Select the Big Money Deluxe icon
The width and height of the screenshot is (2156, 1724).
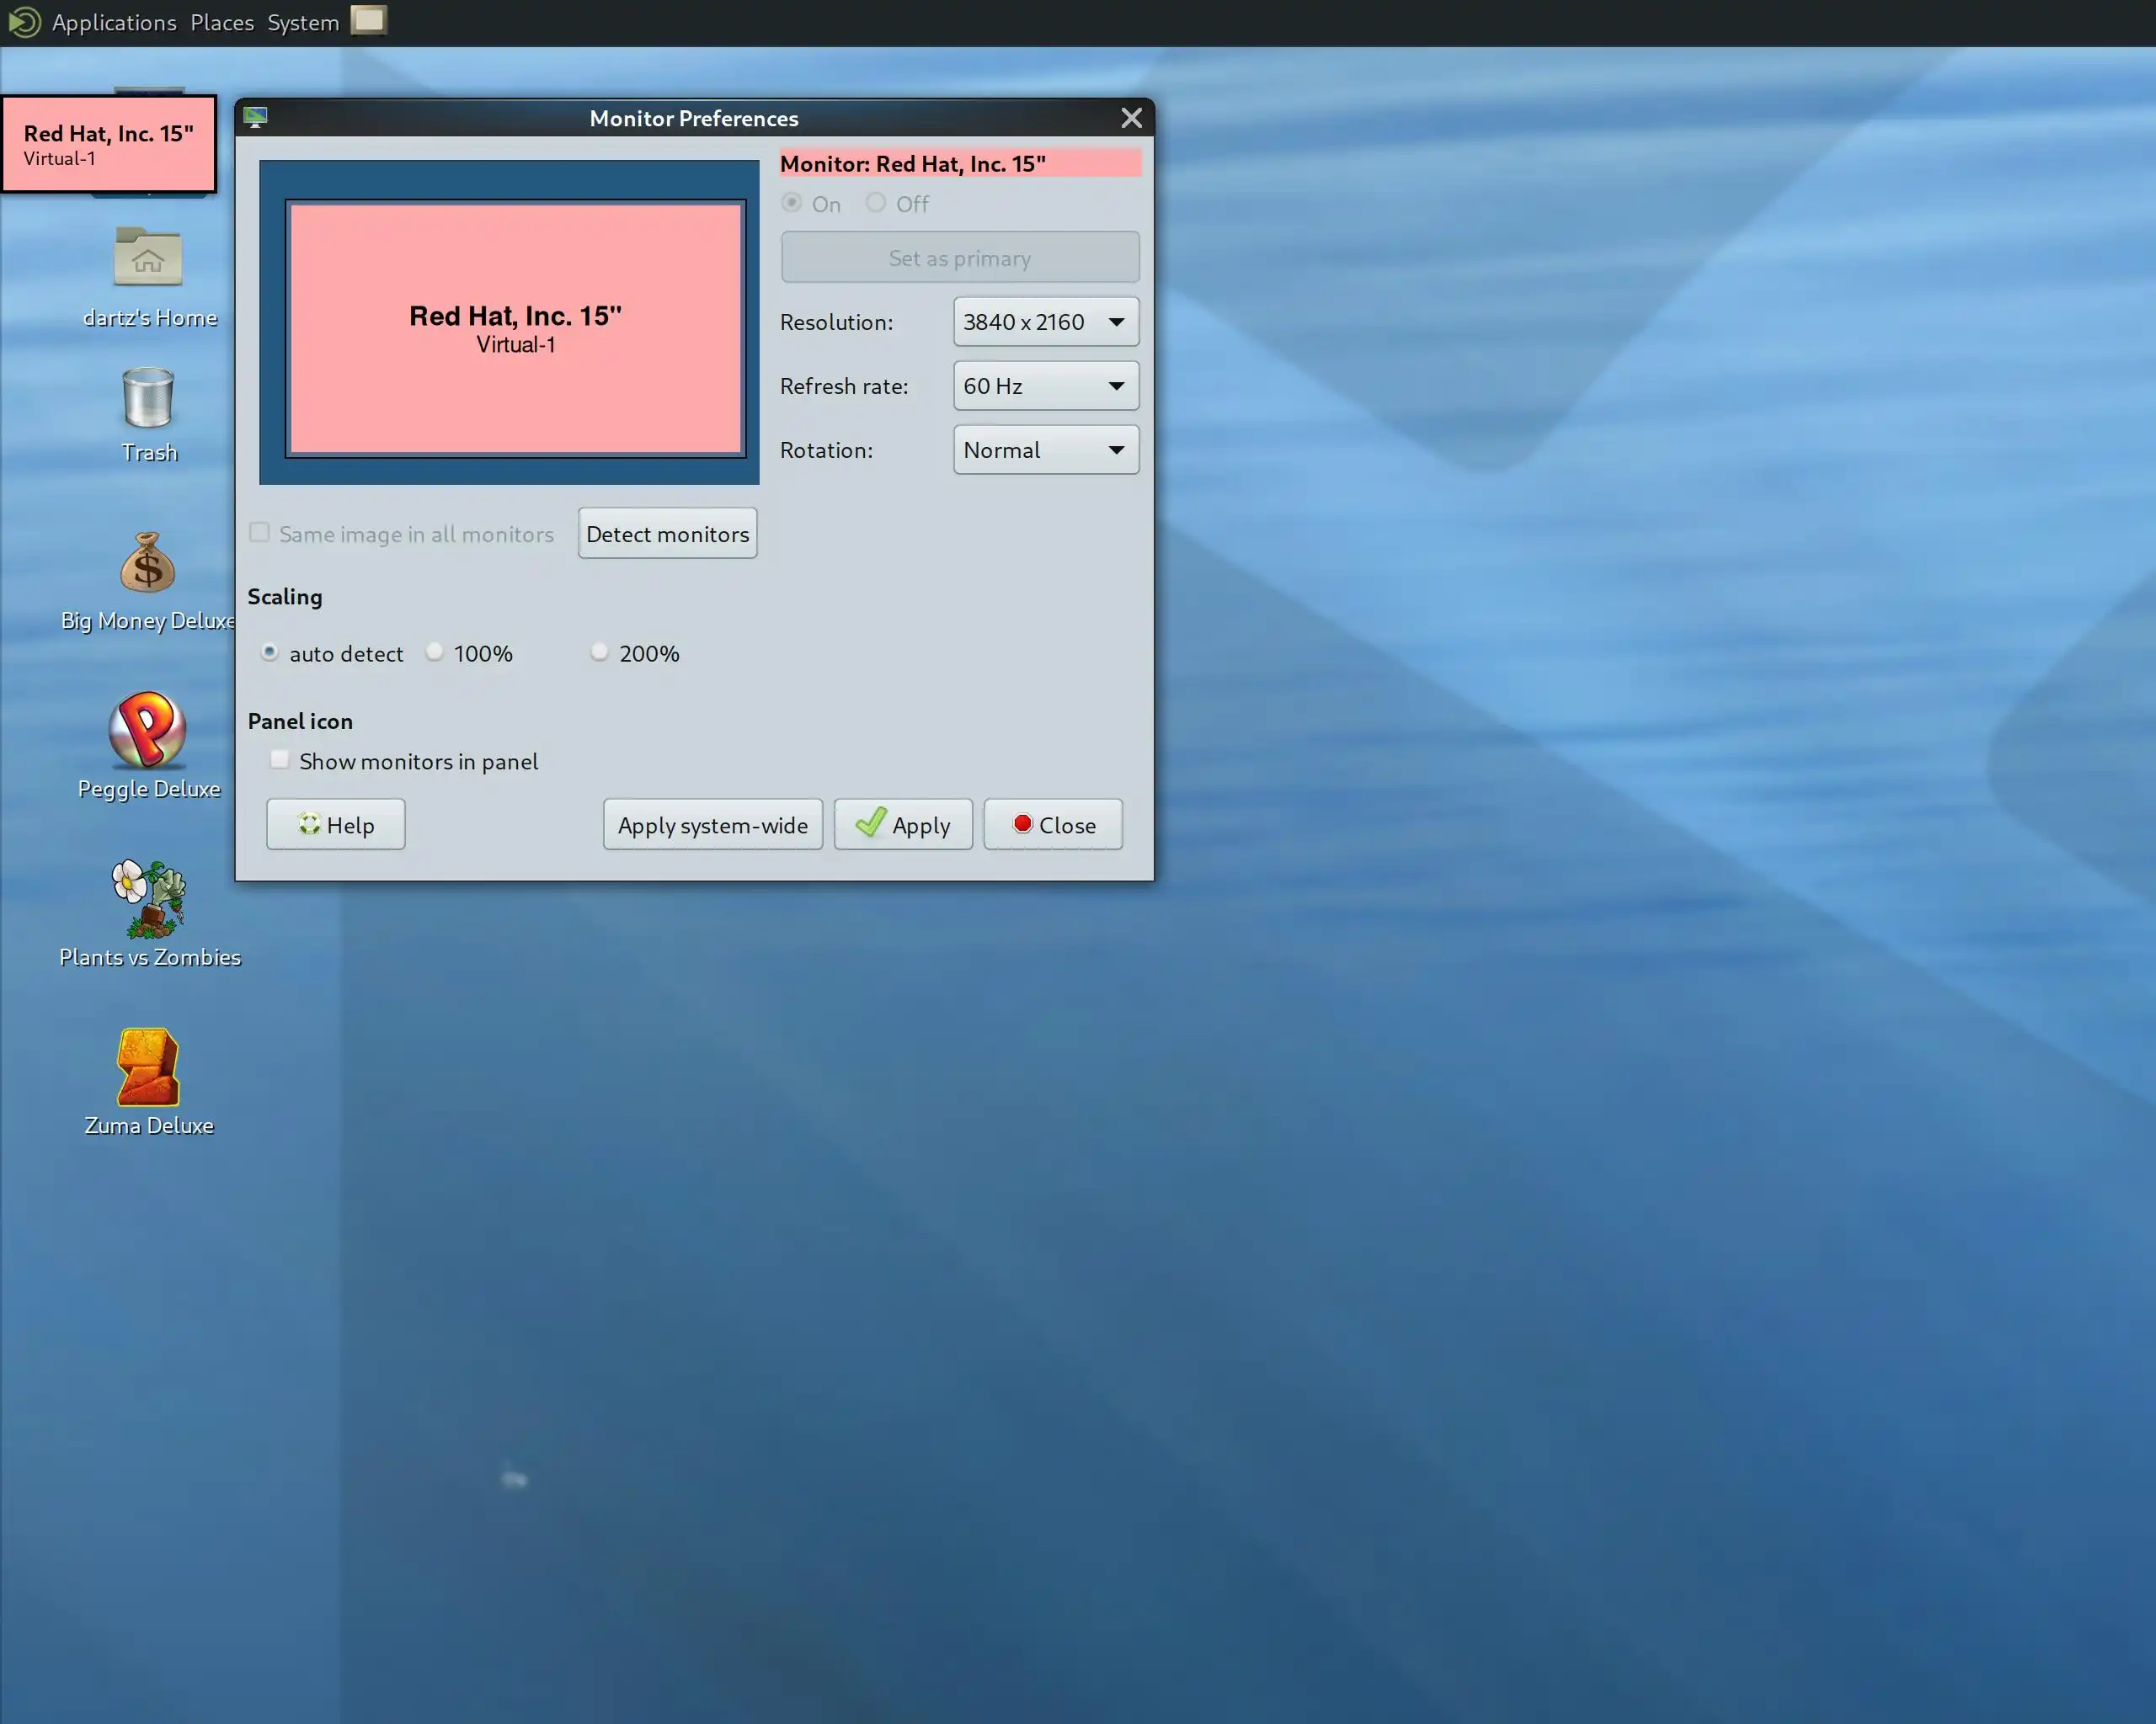coord(148,565)
